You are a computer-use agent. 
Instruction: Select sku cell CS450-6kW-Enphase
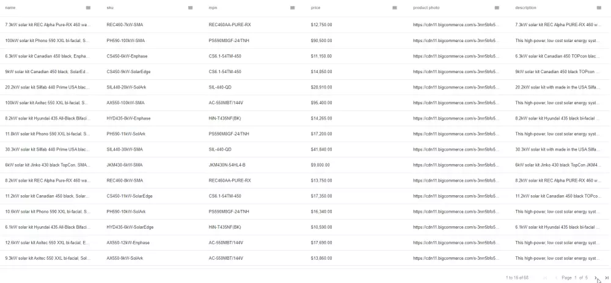click(x=127, y=56)
